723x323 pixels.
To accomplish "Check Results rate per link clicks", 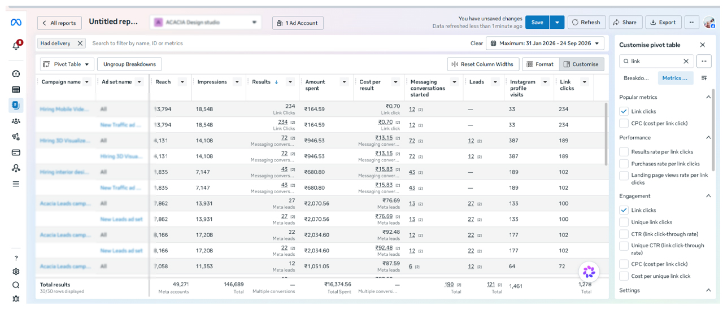I will click(x=624, y=152).
